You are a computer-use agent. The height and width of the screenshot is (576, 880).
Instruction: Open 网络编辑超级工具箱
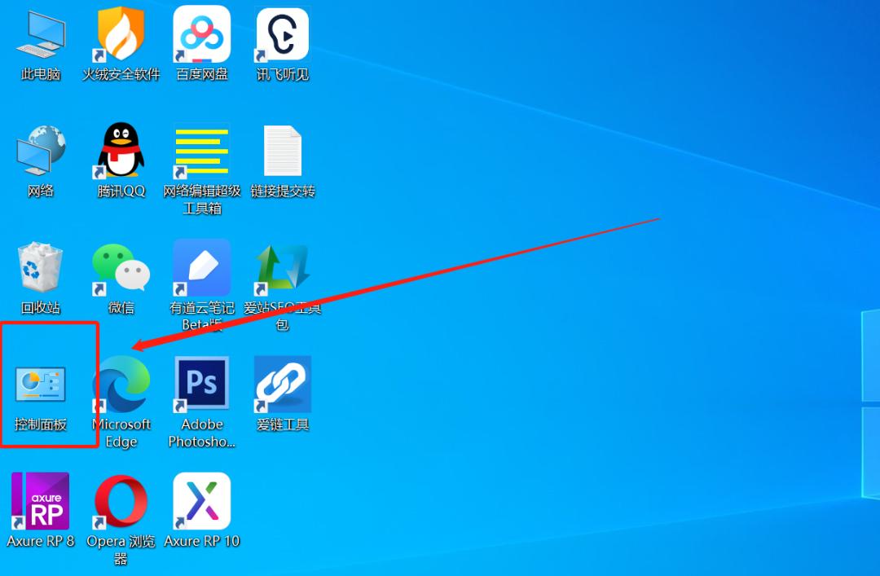click(x=200, y=151)
